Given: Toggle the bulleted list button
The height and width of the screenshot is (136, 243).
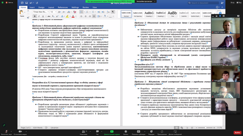Looking at the screenshot, I should coord(81,12).
